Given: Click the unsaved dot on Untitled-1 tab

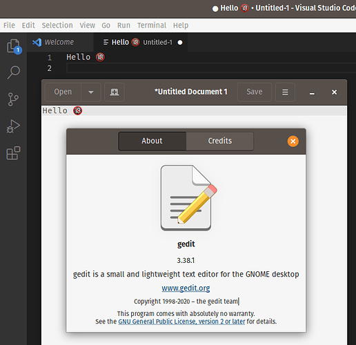Looking at the screenshot, I should 180,43.
